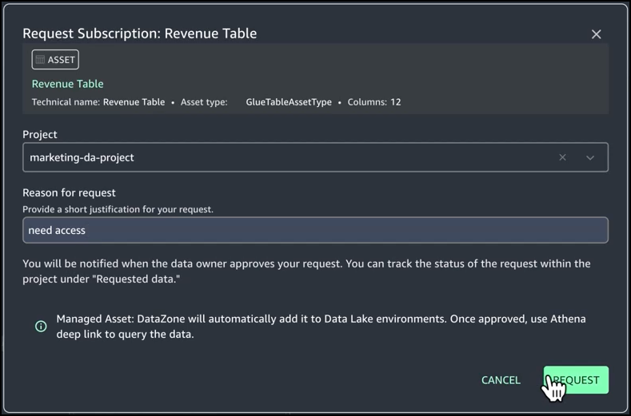Click the Columns: 12 metadata text
Screen dimensions: 631x416
(x=373, y=102)
